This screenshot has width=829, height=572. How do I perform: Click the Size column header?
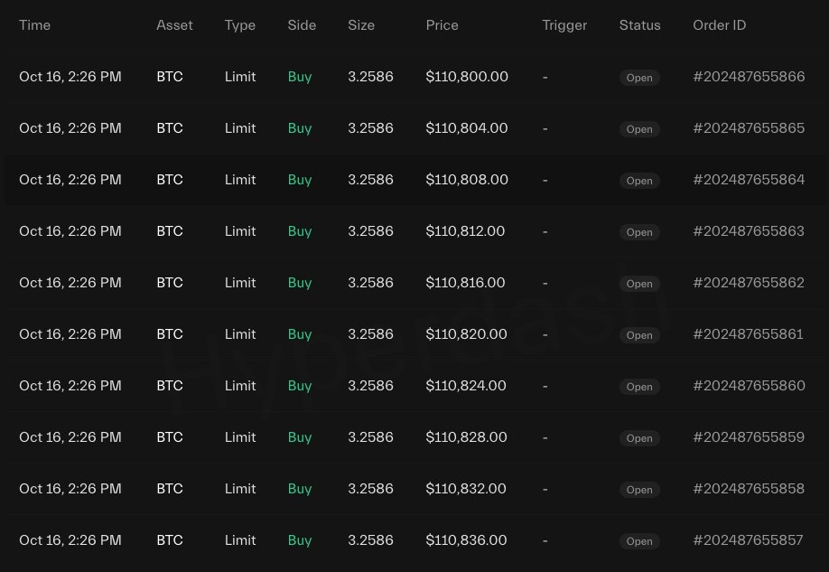(361, 25)
